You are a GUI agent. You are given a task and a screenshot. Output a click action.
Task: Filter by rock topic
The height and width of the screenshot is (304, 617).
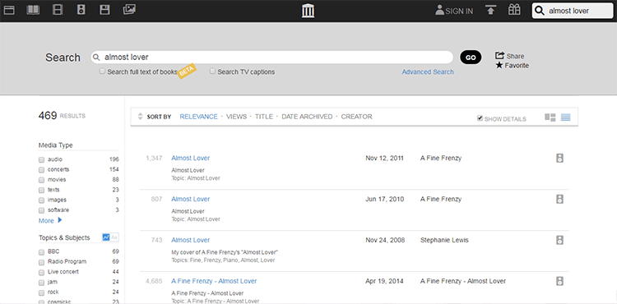pyautogui.click(x=41, y=292)
